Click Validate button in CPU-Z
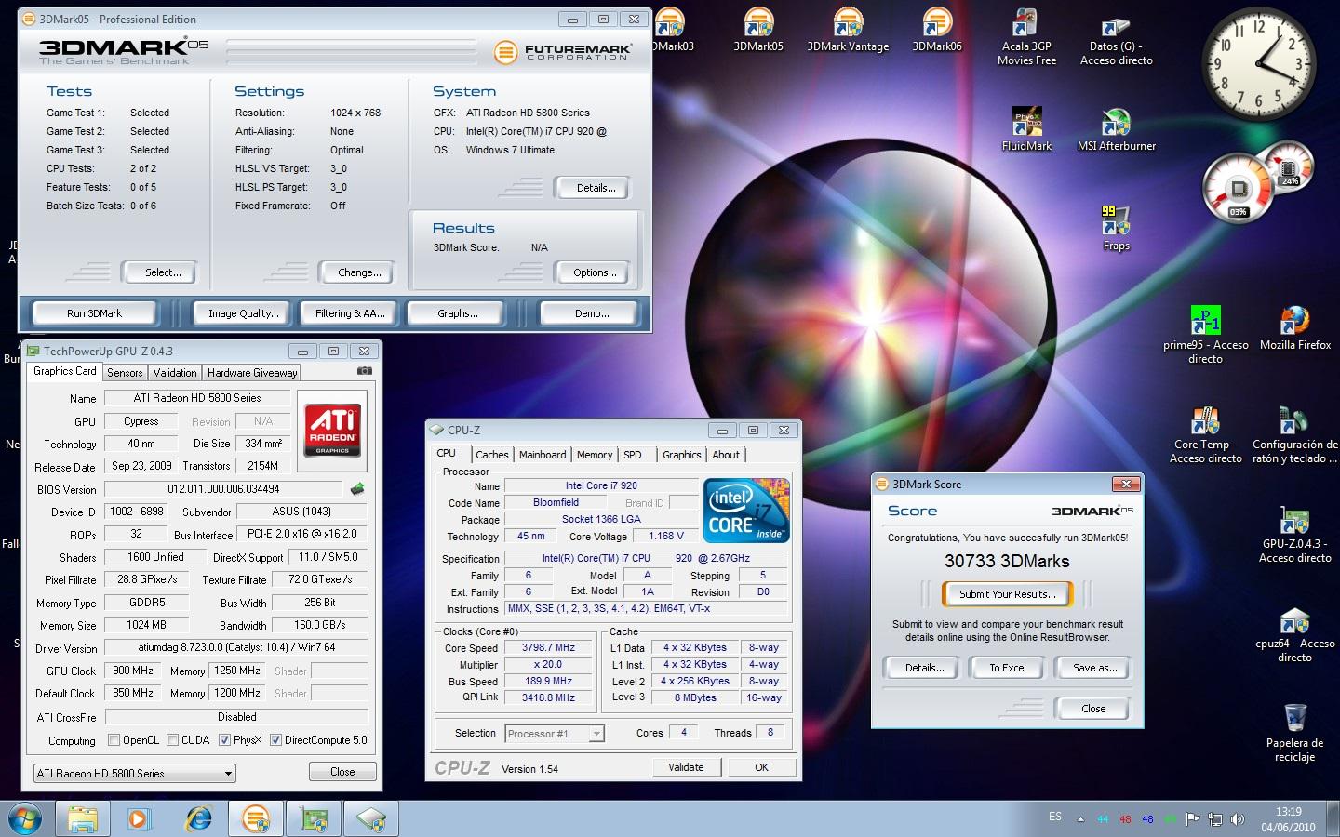The image size is (1340, 837). pos(686,767)
